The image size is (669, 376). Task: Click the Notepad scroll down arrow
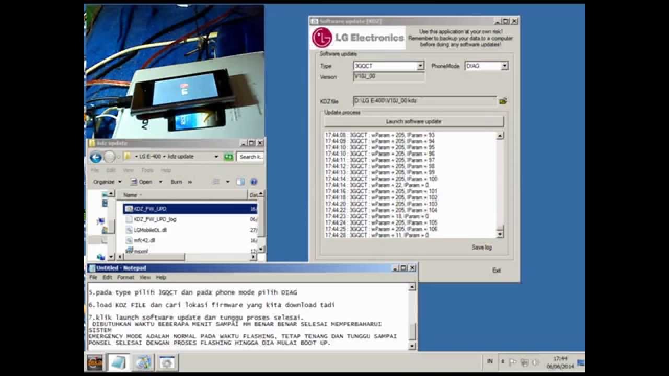(x=412, y=346)
